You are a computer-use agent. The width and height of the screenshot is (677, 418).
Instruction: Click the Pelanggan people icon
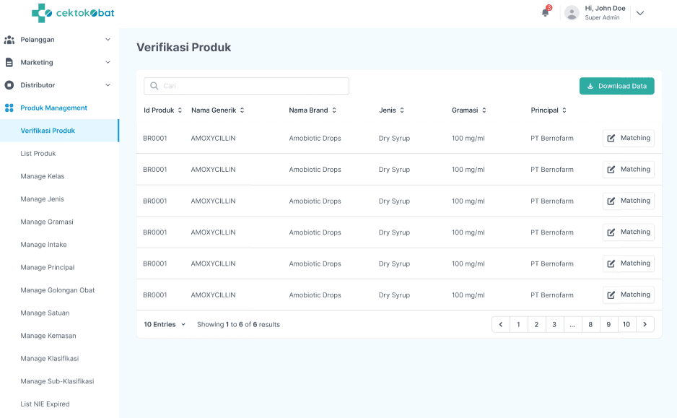[9, 40]
